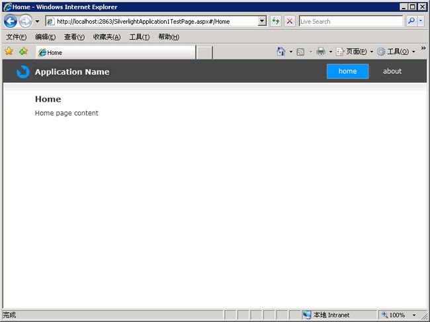The width and height of the screenshot is (430, 322).
Task: Select the Home browser tab
Action: point(116,52)
